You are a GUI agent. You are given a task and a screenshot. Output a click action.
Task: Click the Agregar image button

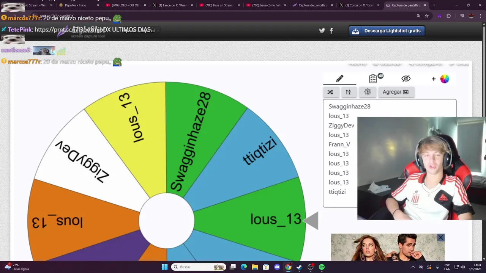coord(396,92)
